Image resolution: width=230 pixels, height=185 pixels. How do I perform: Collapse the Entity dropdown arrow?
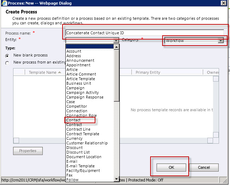pos(116,41)
